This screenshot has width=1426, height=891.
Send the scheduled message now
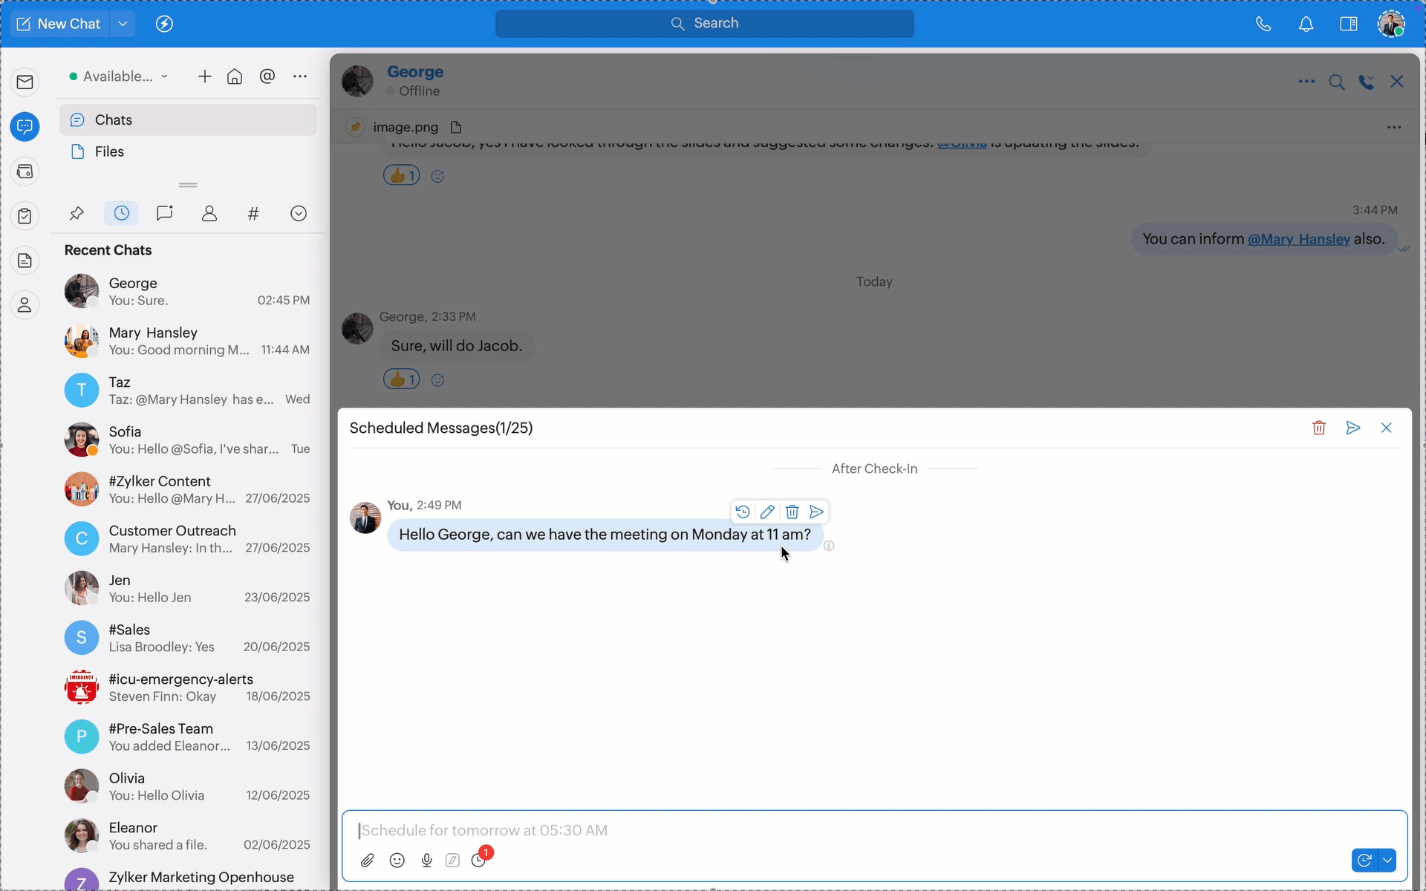point(816,512)
